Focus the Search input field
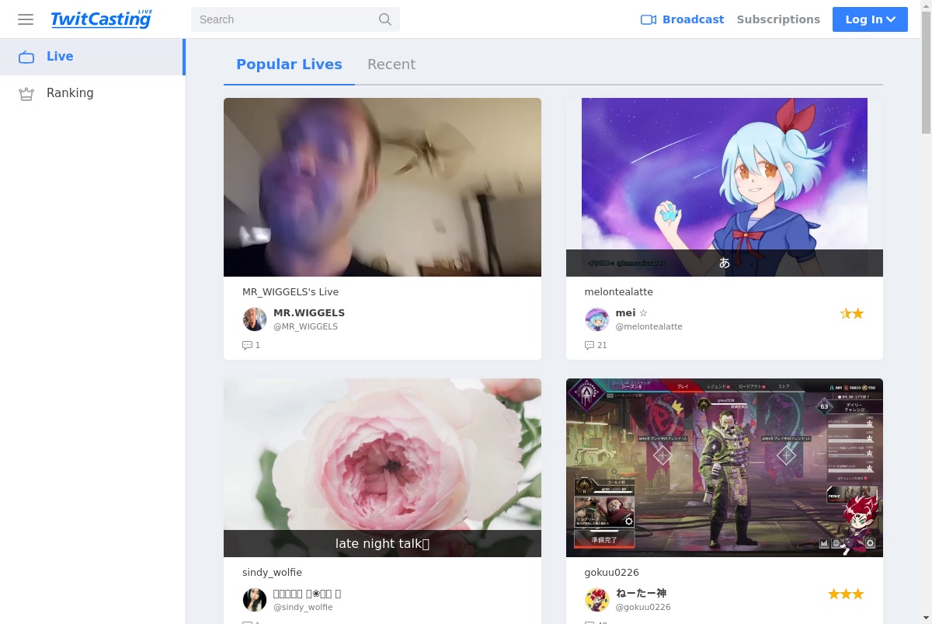Image resolution: width=932 pixels, height=624 pixels. (295, 19)
